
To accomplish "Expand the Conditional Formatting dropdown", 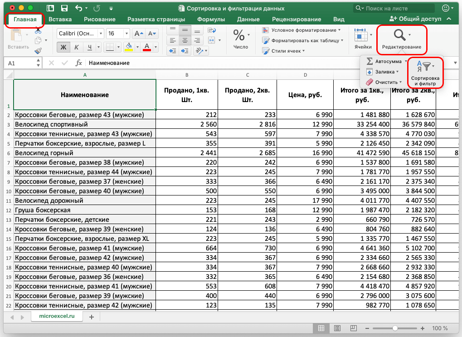I will tap(302, 30).
